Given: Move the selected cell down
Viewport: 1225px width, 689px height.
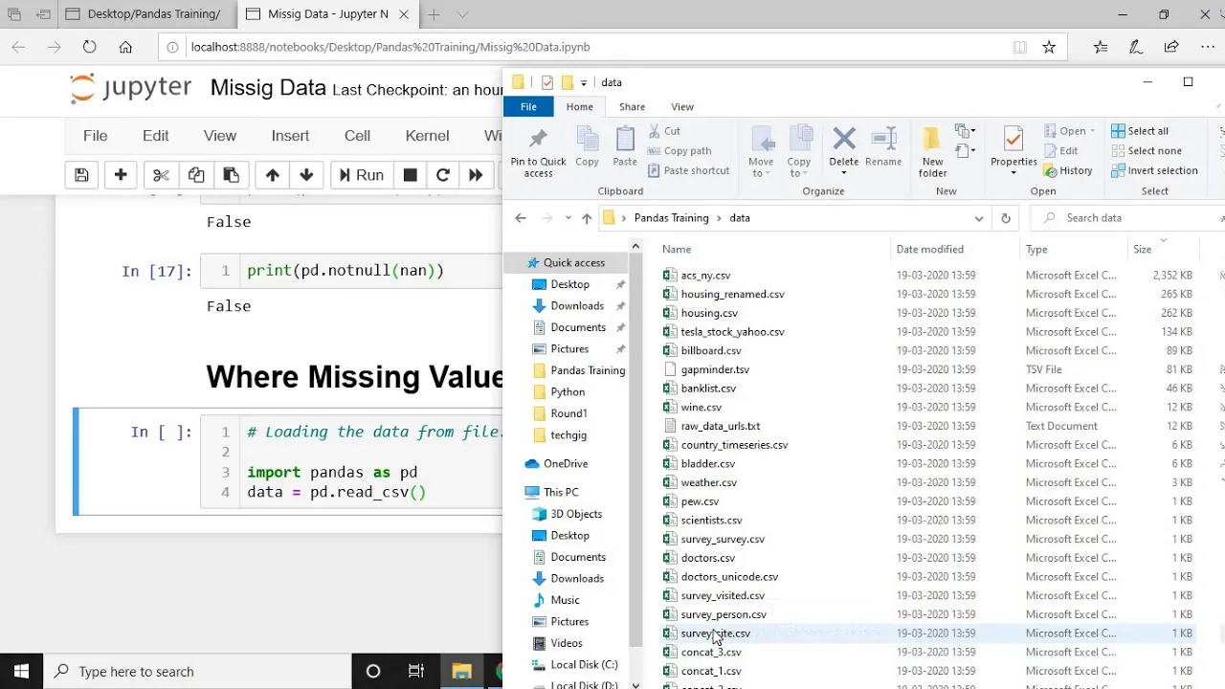Looking at the screenshot, I should [306, 175].
